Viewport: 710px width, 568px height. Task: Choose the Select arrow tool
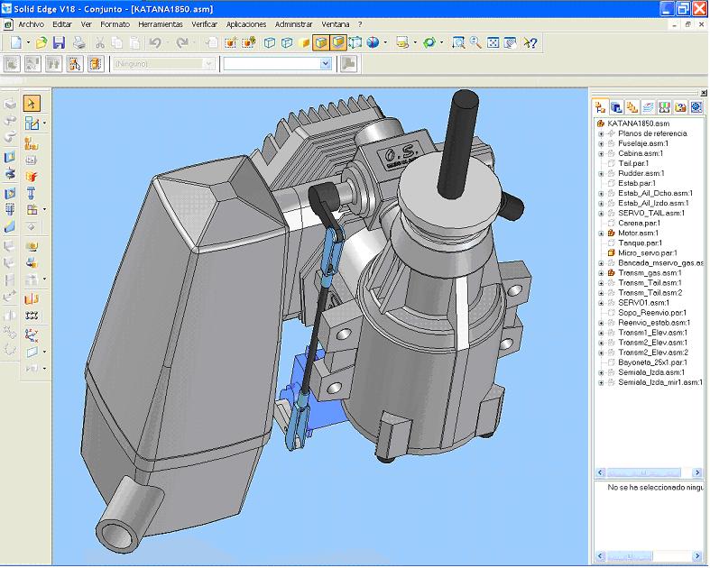(x=32, y=103)
